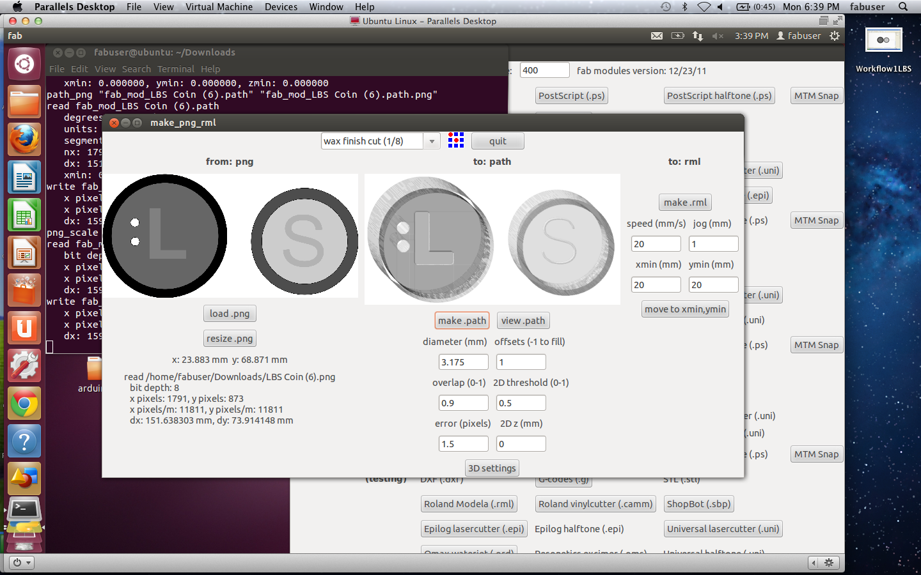
Task: Click the speed (mm/s) input field
Action: click(656, 243)
